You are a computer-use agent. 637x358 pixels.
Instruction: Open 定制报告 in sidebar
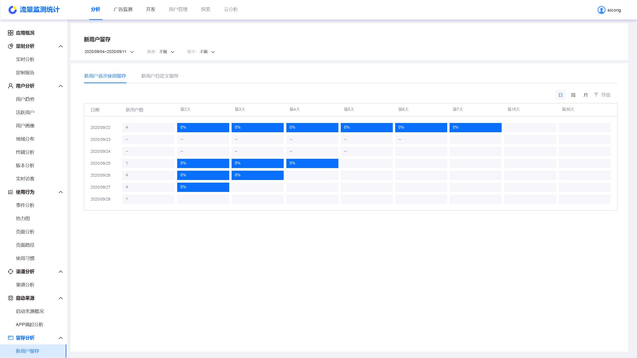(25, 73)
